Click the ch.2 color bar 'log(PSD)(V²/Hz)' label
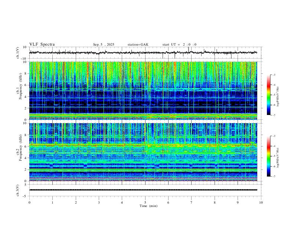Screen dimensions: 294x227 coord(278,158)
